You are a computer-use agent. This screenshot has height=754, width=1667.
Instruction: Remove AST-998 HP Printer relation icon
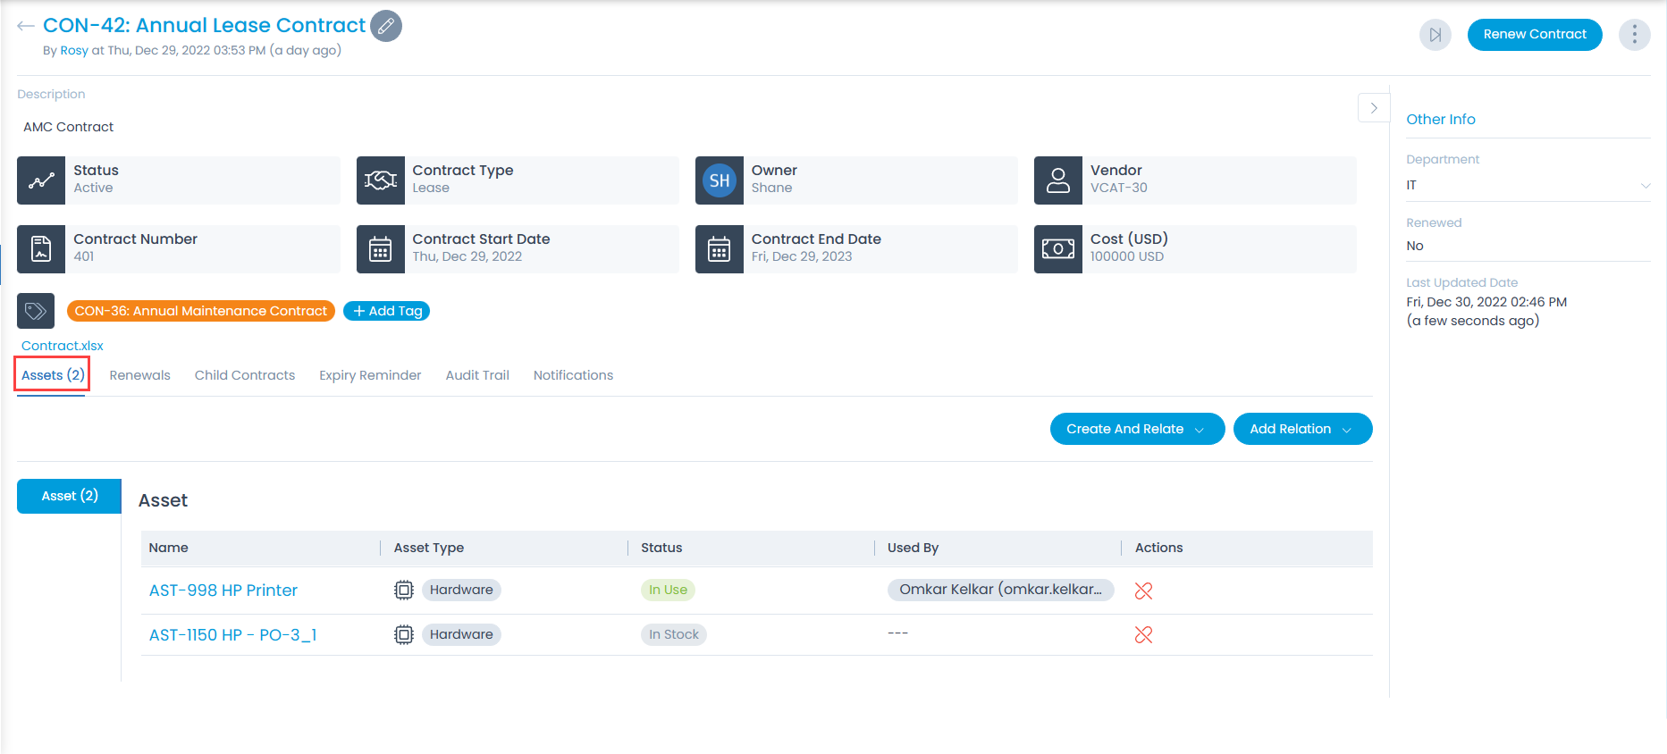click(x=1143, y=591)
